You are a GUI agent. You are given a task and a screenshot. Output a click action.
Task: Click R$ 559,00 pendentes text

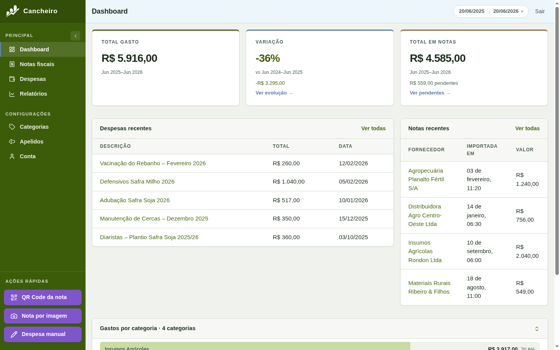(434, 83)
